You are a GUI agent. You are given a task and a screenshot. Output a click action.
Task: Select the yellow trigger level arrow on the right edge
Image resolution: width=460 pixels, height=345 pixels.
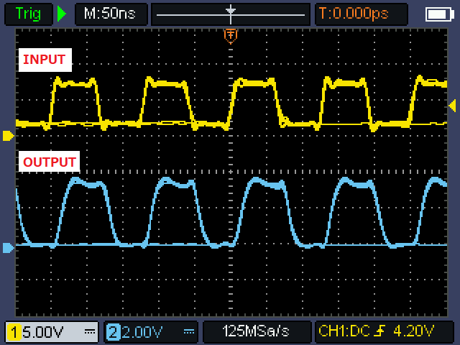point(452,106)
